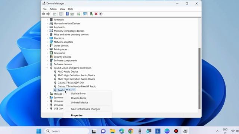This screenshot has width=239, height=134.
Task: Expand Mice and other pointing devices arrow
Action: [47, 35]
